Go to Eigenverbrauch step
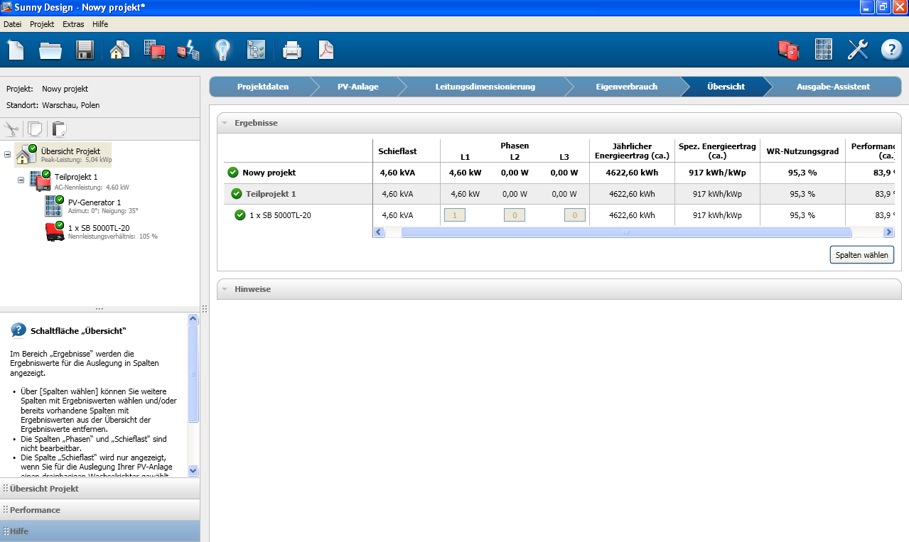This screenshot has width=909, height=542. tap(626, 87)
